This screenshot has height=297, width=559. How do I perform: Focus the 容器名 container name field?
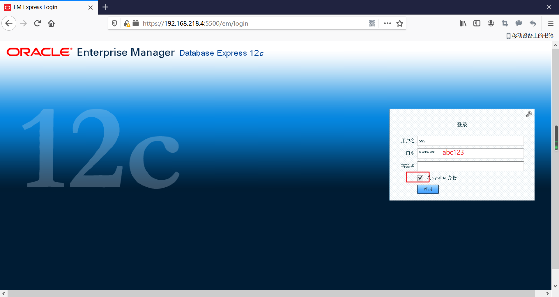pos(470,166)
